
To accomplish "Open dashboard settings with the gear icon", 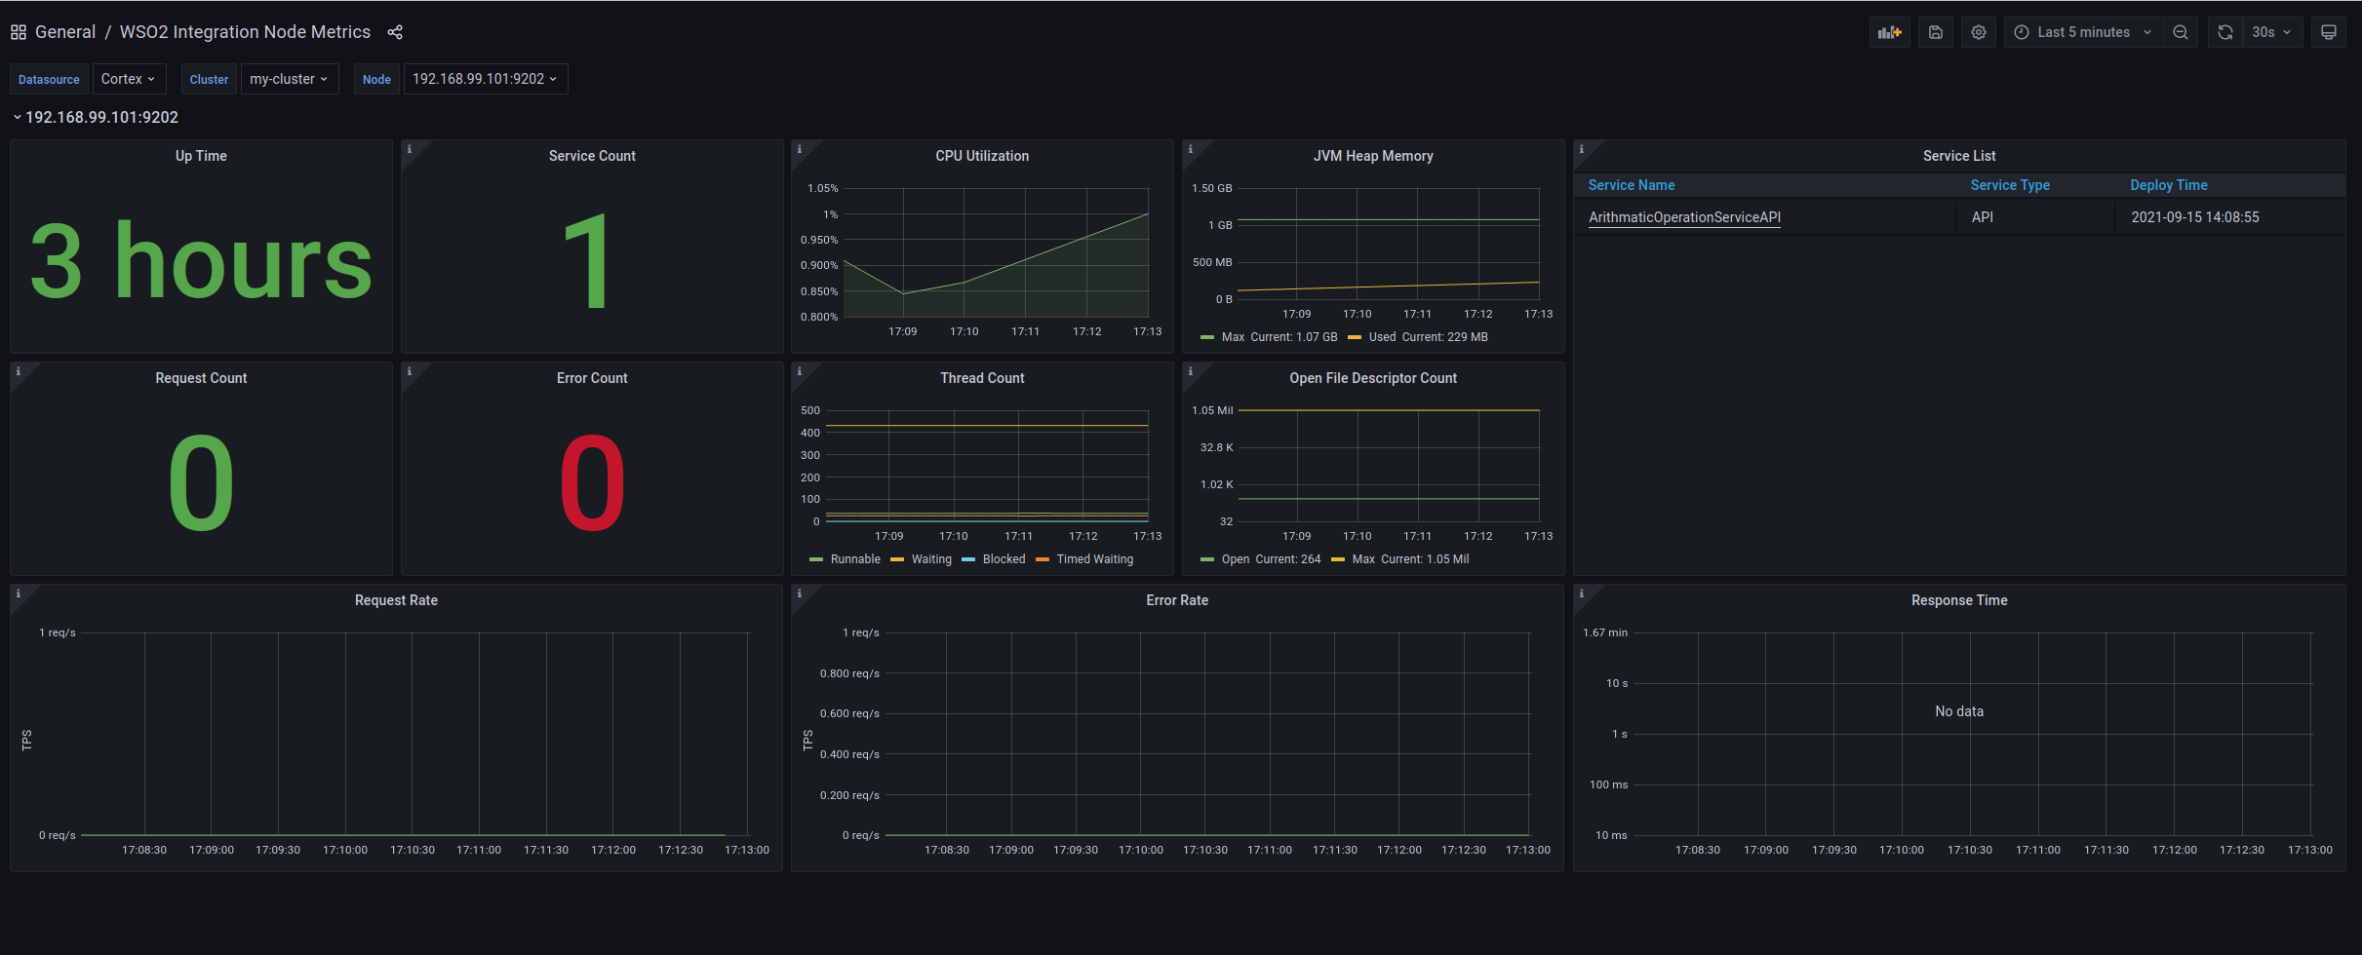I will coord(1979,32).
